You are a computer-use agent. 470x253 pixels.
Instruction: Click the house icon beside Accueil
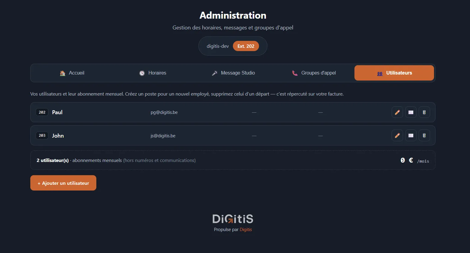coord(62,73)
